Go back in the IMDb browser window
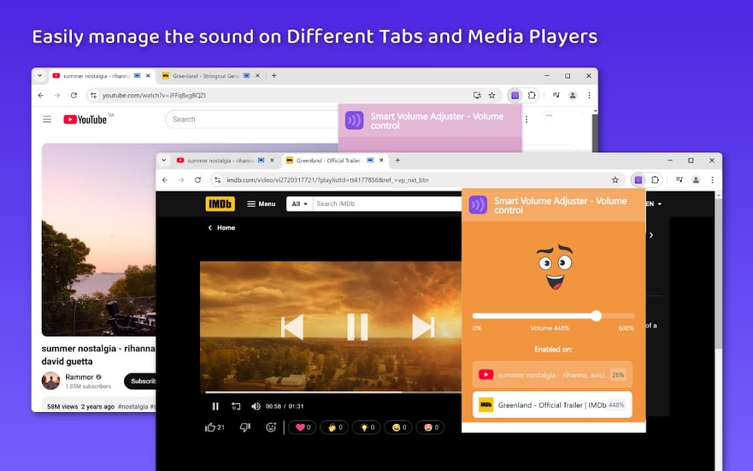 click(x=165, y=180)
